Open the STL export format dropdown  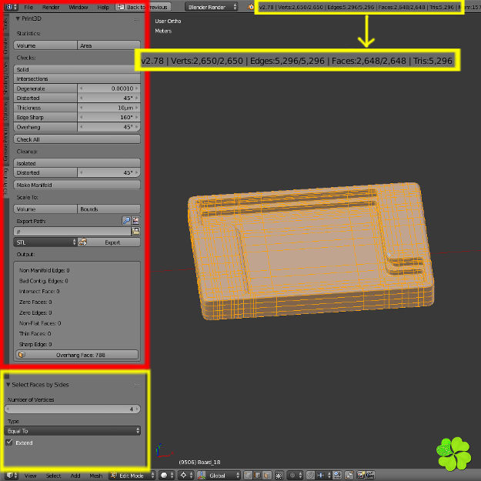(x=45, y=242)
